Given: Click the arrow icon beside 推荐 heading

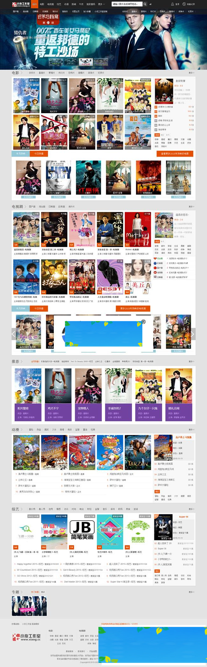Looking at the screenshot, I should [x=21, y=362].
